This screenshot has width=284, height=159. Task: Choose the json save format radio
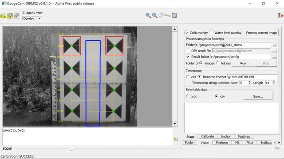(188, 96)
